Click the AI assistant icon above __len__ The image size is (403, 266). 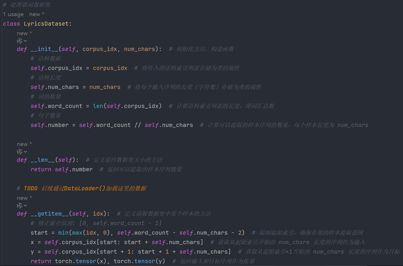click(20, 152)
